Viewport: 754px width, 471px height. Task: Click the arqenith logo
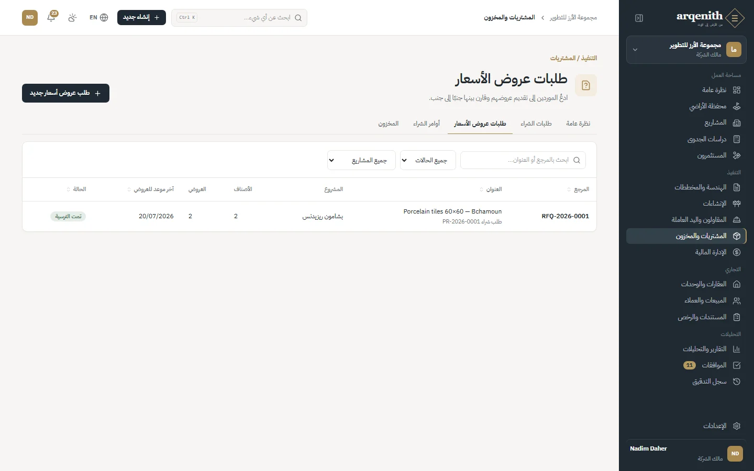[x=710, y=18]
